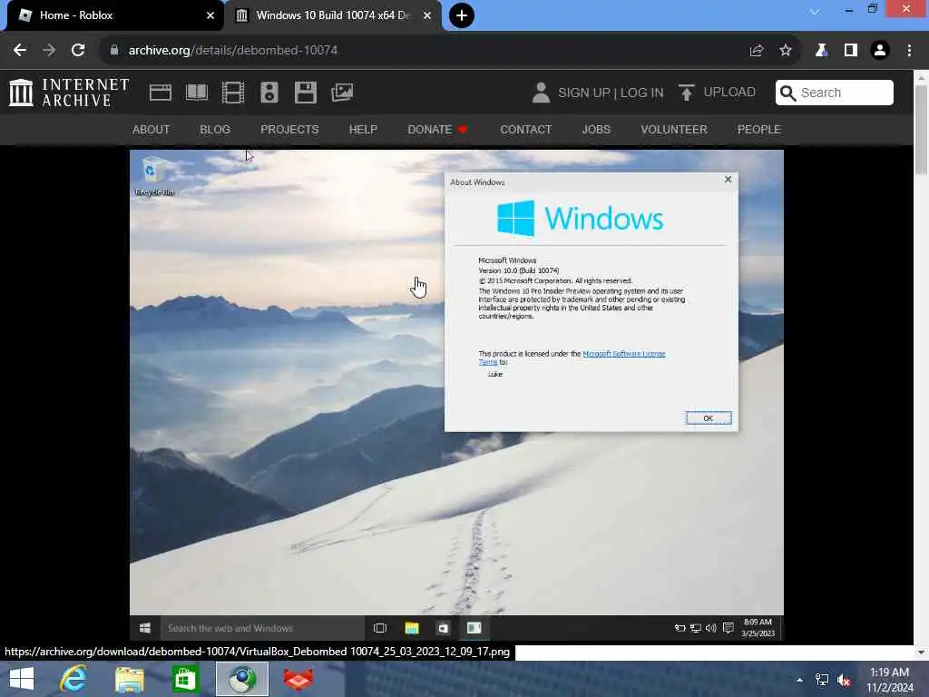Open the Windows Store taskbar icon
929x697 pixels.
coord(185,679)
